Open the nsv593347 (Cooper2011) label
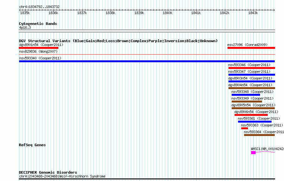The image size is (284, 181). point(249,72)
